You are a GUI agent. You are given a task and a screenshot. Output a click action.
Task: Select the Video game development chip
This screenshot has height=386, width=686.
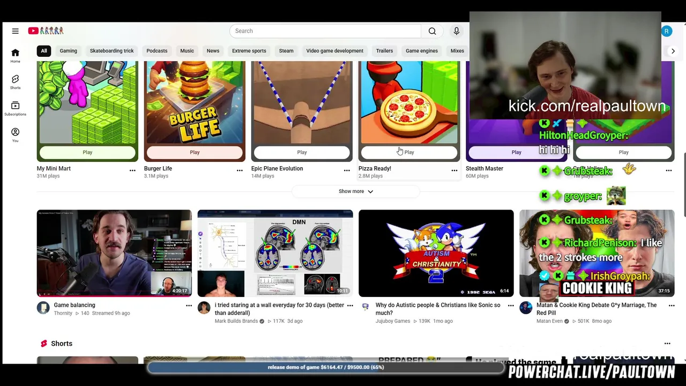[334, 51]
